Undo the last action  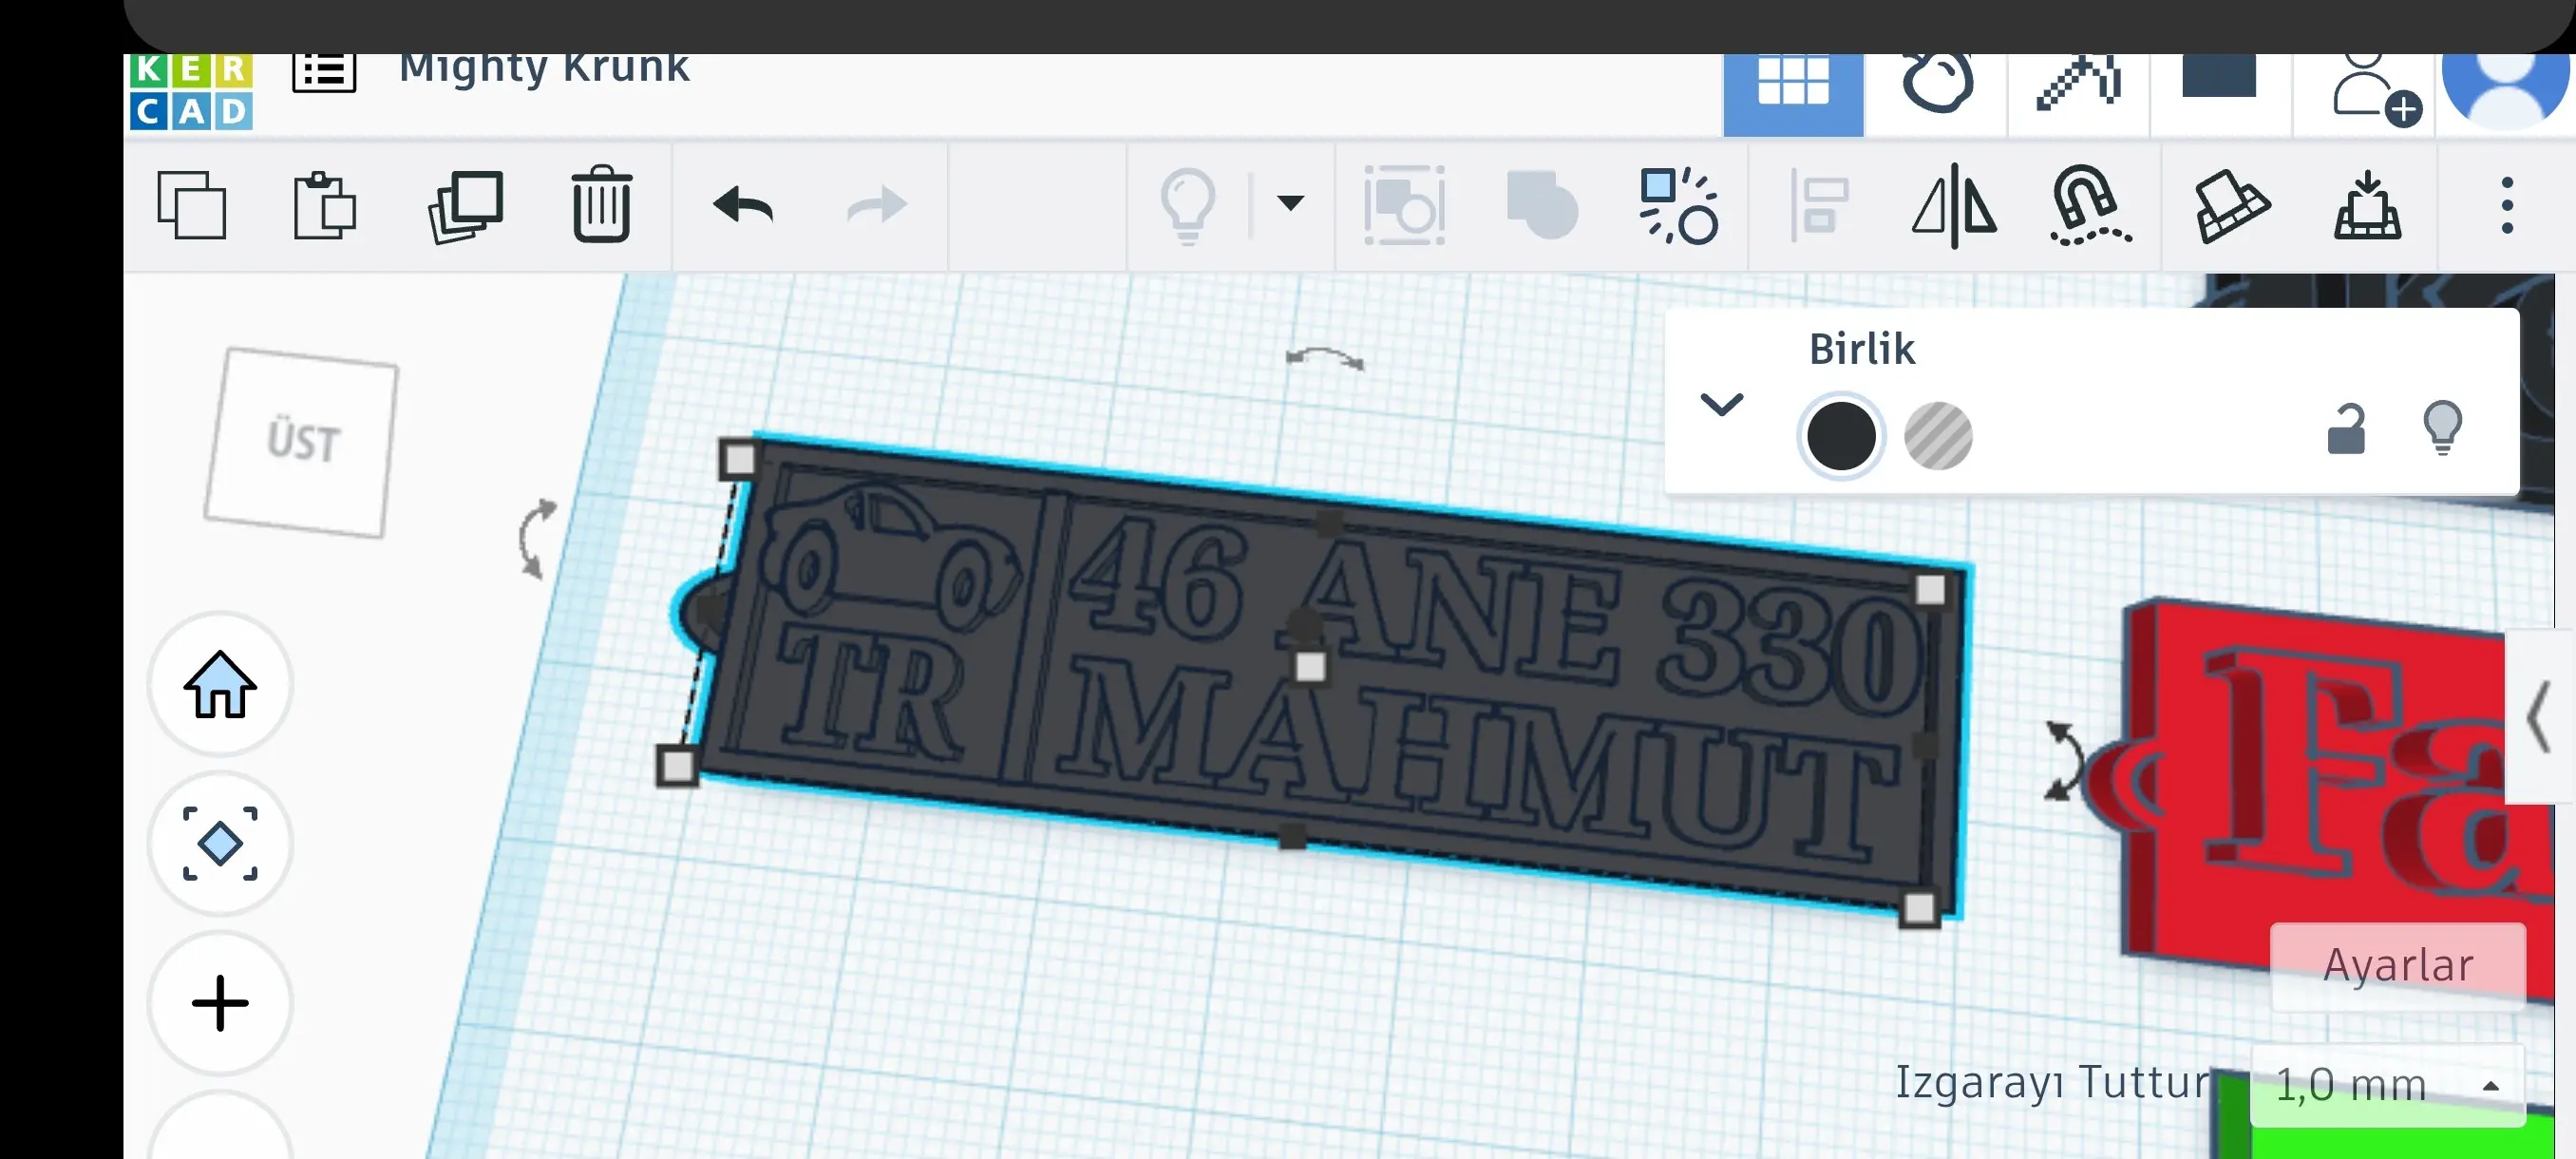[743, 206]
